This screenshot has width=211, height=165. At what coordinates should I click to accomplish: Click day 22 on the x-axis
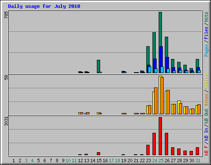[142, 160]
